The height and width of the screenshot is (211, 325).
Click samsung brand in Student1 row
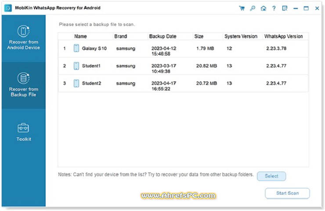click(x=126, y=66)
